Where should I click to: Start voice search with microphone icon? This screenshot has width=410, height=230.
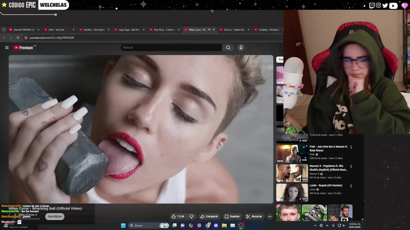(x=241, y=48)
